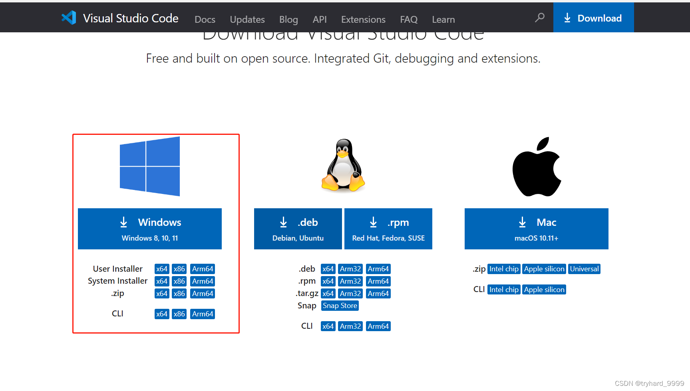690x391 pixels.
Task: Select x86 for Windows .zip
Action: tap(179, 294)
